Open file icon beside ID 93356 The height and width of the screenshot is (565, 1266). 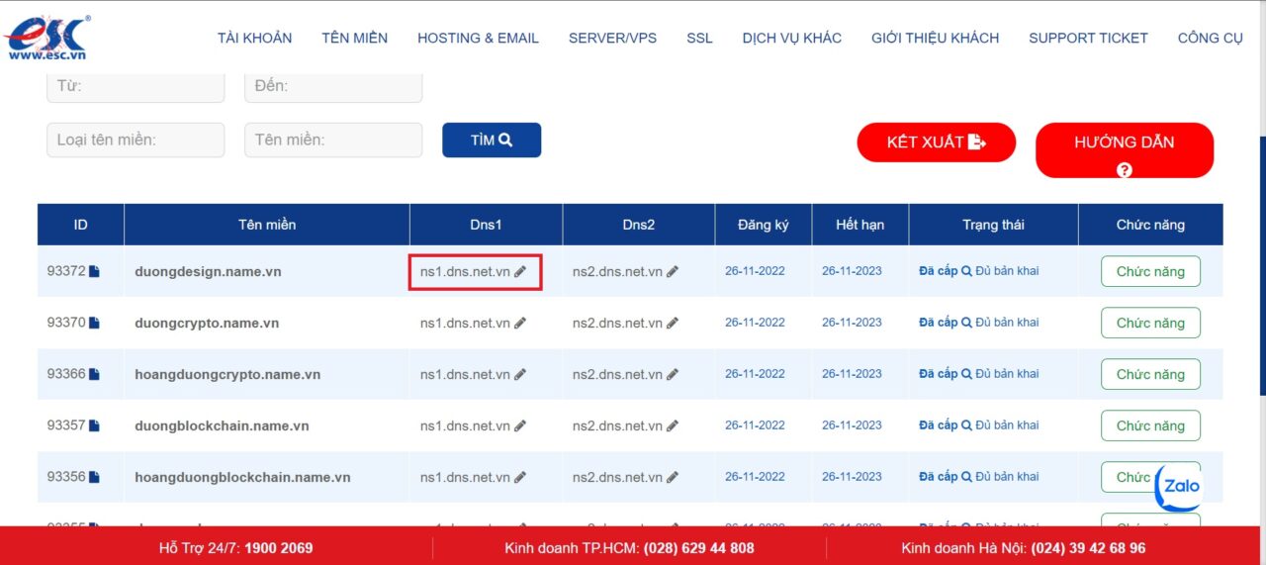pos(95,477)
